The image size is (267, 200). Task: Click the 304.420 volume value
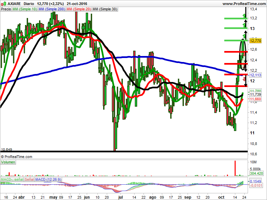coord(256,173)
